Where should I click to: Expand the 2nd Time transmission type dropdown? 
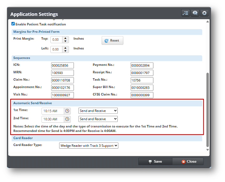point(98,119)
